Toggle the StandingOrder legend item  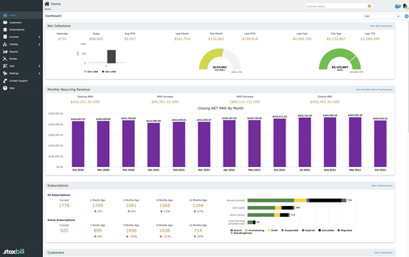click(x=241, y=233)
